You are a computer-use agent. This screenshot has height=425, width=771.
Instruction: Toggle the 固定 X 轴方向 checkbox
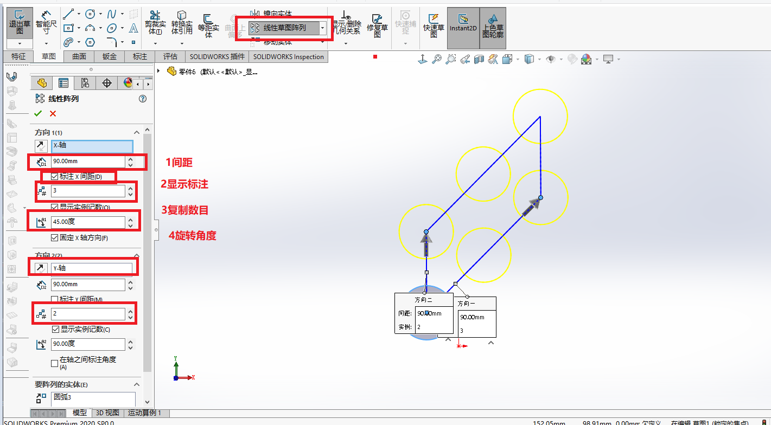pos(54,237)
